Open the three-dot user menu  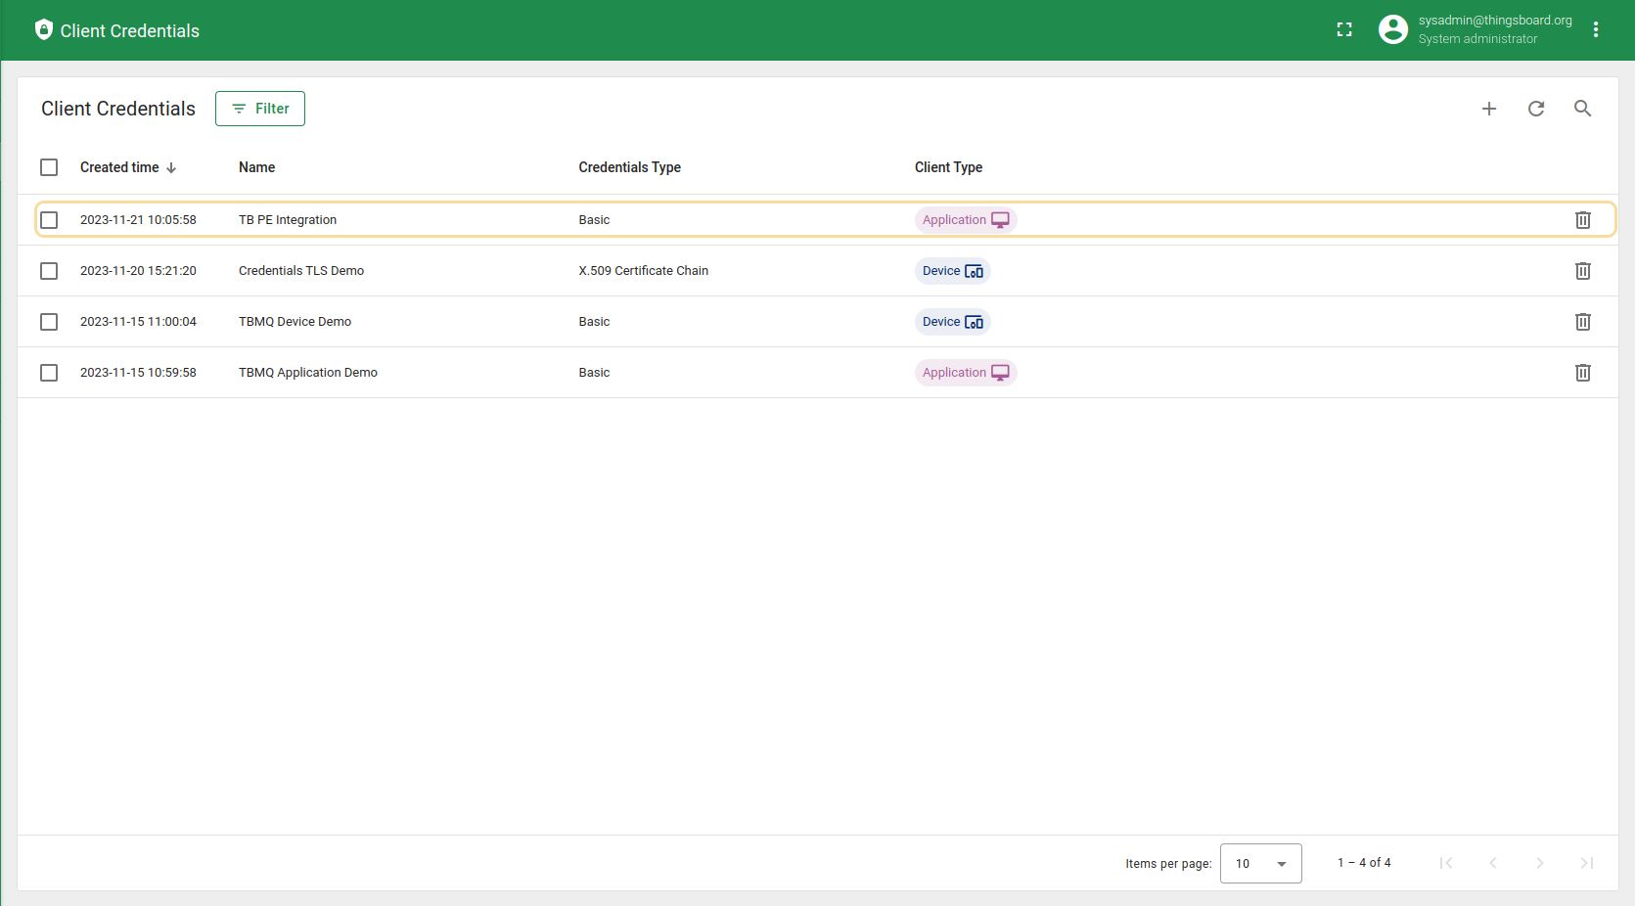[x=1595, y=30]
